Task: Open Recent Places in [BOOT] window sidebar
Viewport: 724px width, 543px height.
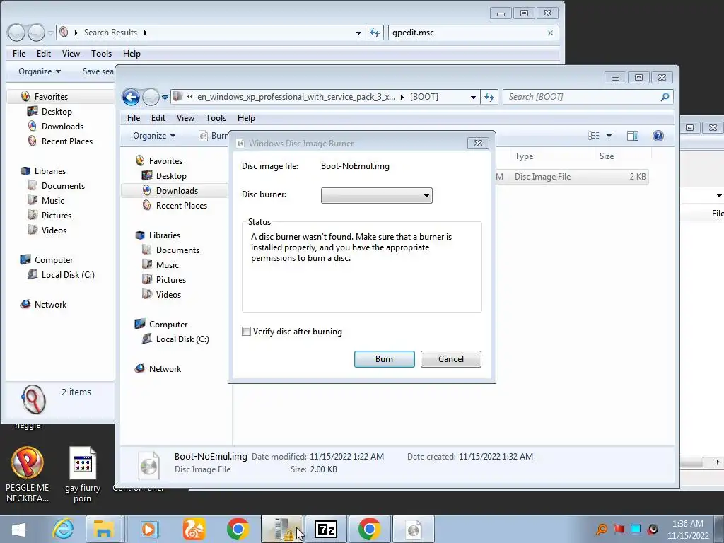Action: click(182, 206)
